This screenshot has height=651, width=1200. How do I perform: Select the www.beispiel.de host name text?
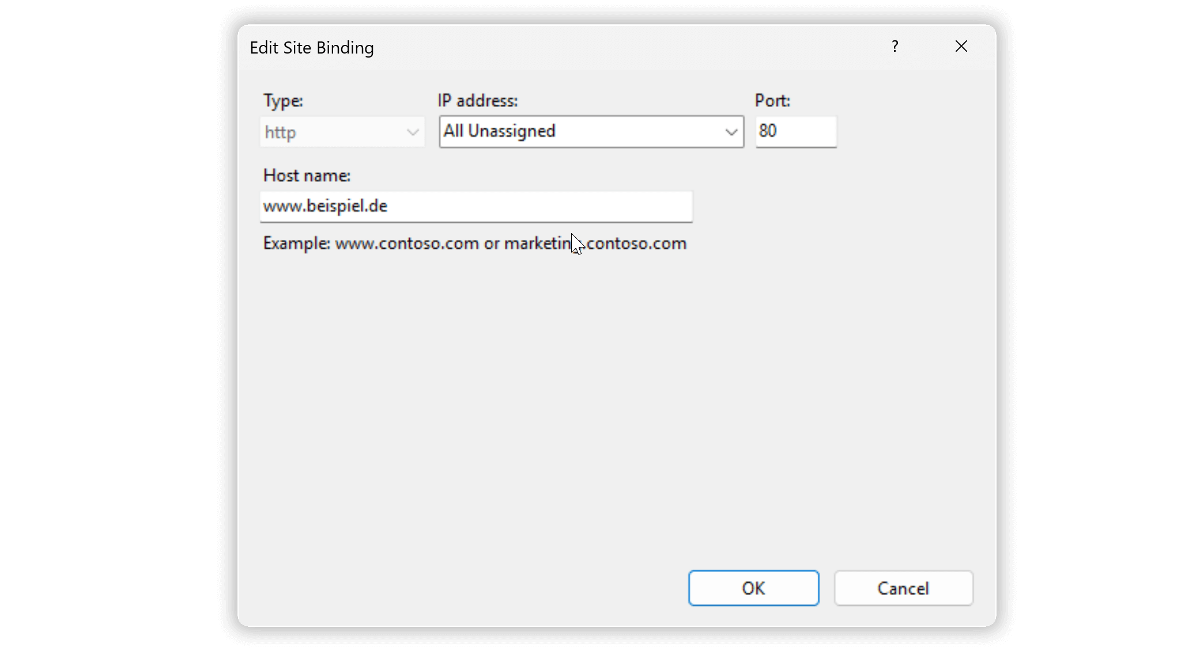(x=324, y=206)
